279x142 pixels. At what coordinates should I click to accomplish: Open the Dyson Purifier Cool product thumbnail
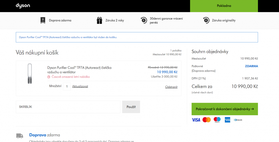[30, 73]
